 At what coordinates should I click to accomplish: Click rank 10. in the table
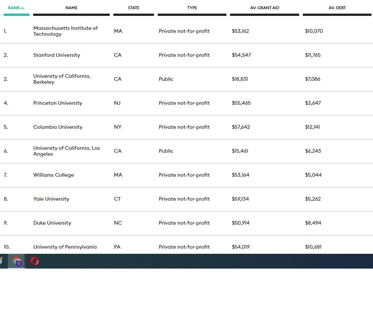point(7,247)
